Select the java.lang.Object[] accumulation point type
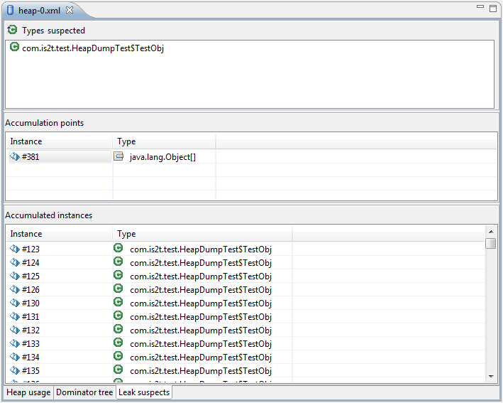The image size is (503, 403). [162, 157]
